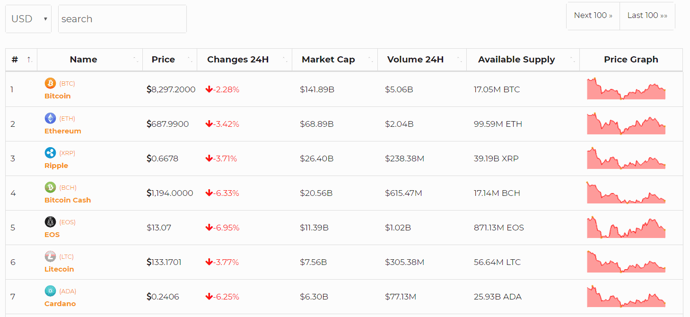
Task: Click the Bitcoin Cash BCH coin icon
Action: [50, 187]
